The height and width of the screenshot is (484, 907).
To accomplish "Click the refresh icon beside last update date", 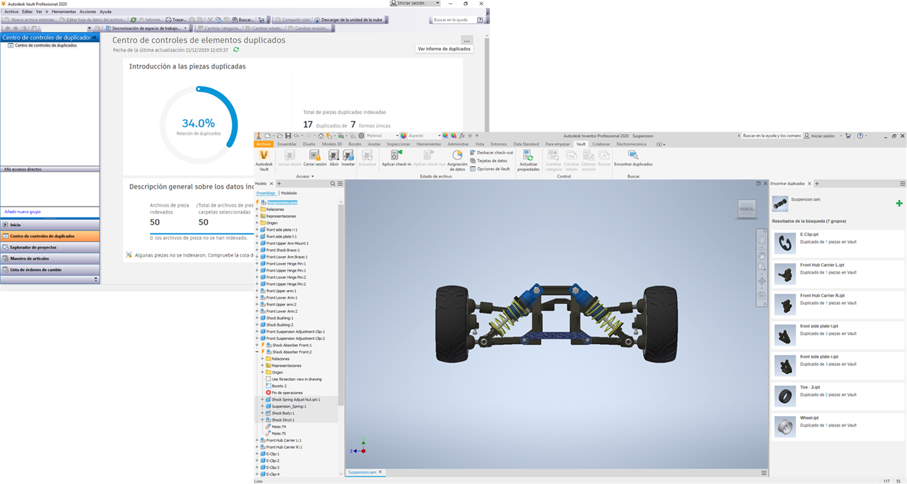I will coord(236,50).
